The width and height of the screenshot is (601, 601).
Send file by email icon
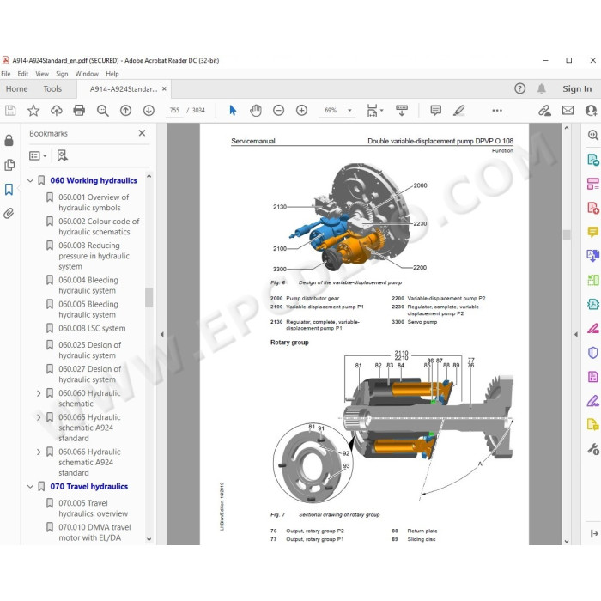[568, 111]
